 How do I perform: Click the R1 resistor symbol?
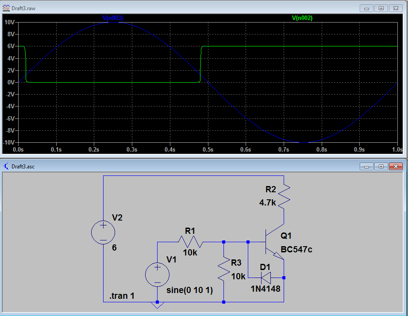191,242
